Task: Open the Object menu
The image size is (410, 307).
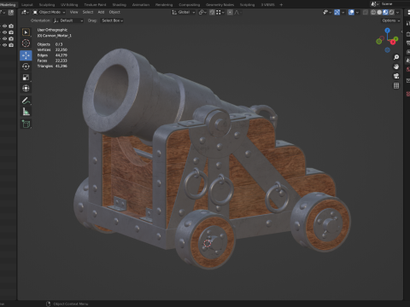Action: tap(114, 12)
